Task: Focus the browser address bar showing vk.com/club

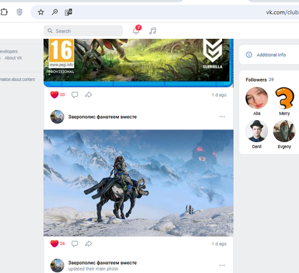Action: [164, 12]
